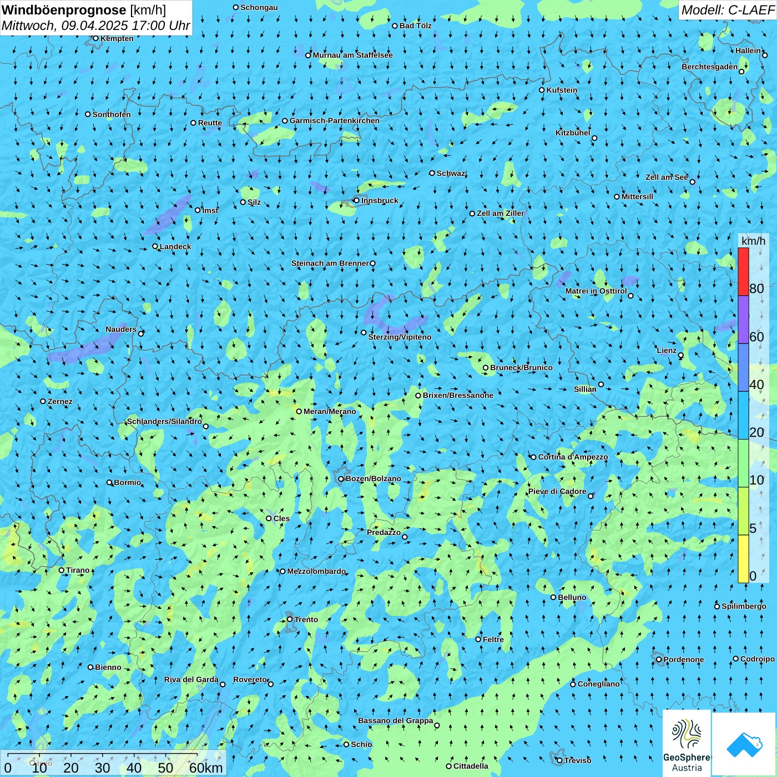The image size is (777, 777).
Task: Click the "Pordenone" place label
Action: (x=684, y=659)
